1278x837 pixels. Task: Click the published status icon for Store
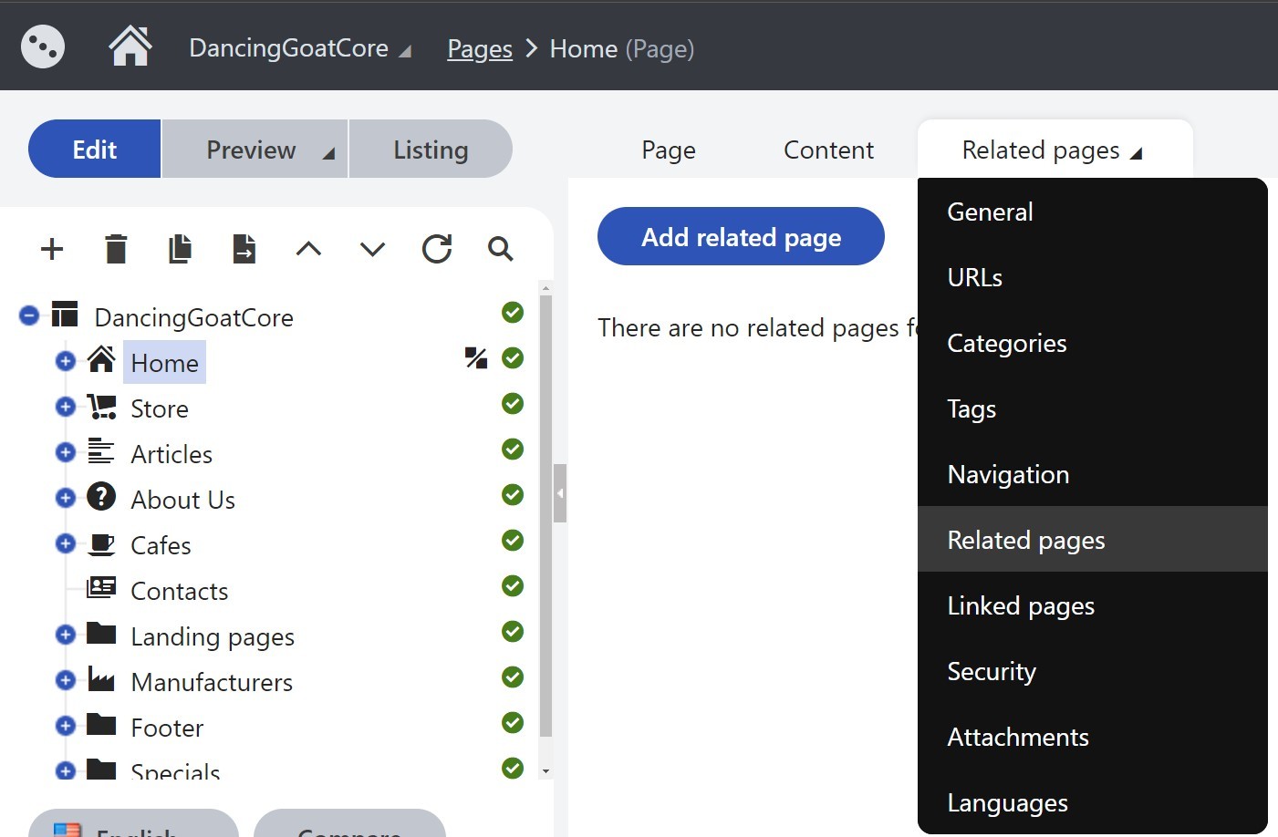coord(513,404)
